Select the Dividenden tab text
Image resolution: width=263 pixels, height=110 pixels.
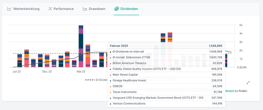tap(129, 9)
